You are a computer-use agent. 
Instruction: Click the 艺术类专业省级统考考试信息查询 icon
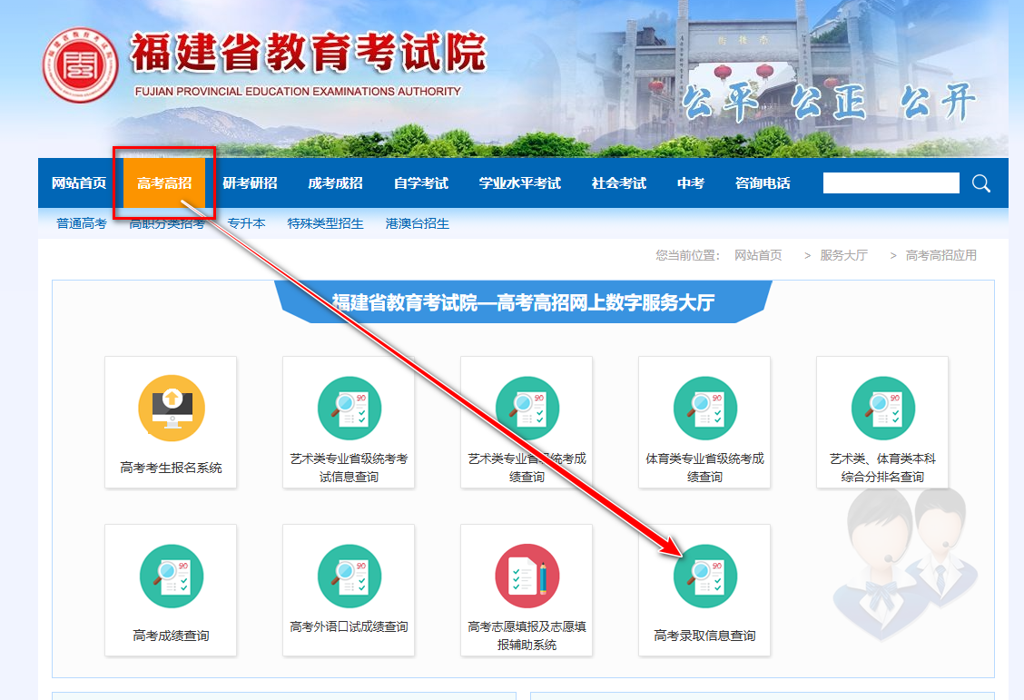350,409
